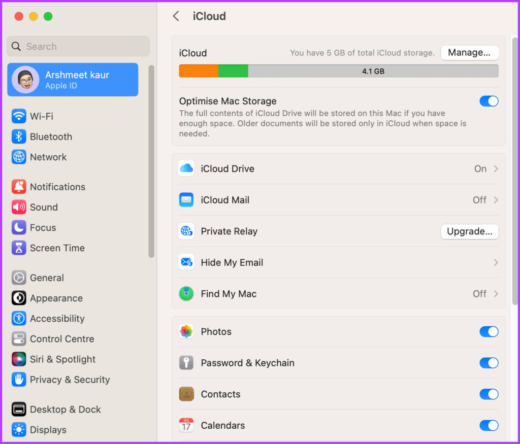Click the iCloud Drive "On" status
520x444 pixels.
[480, 168]
